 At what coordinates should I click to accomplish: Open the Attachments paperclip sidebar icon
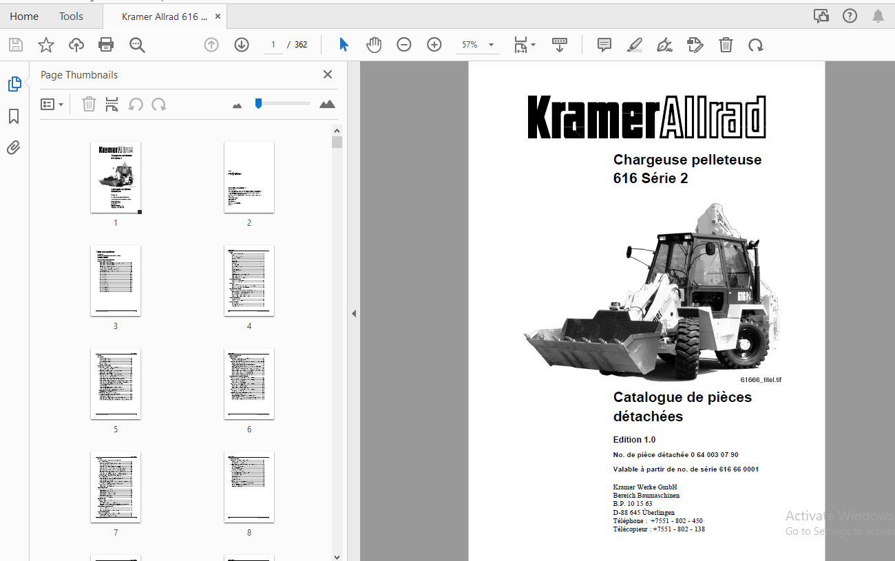point(14,147)
